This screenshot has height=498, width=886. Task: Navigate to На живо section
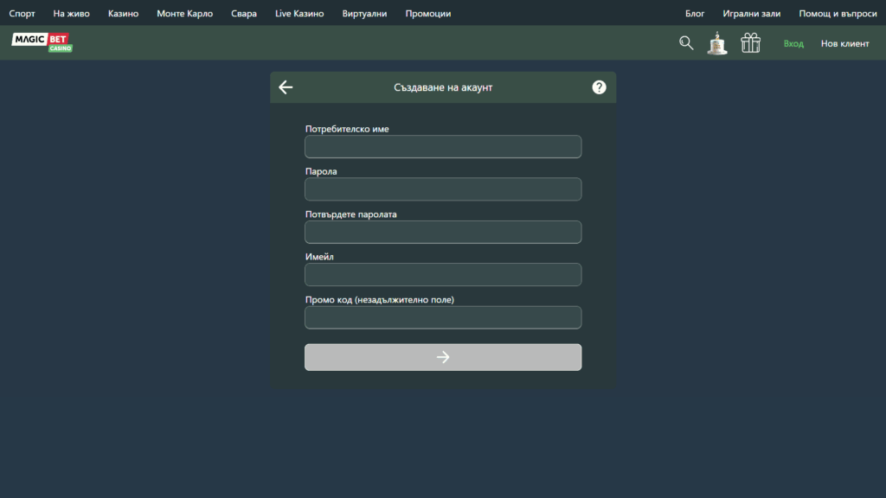pos(71,14)
